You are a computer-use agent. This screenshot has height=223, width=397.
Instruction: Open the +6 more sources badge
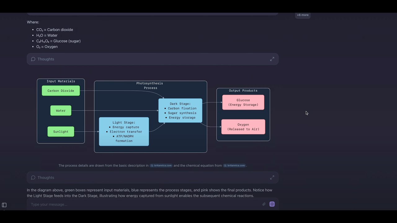[x=303, y=15]
